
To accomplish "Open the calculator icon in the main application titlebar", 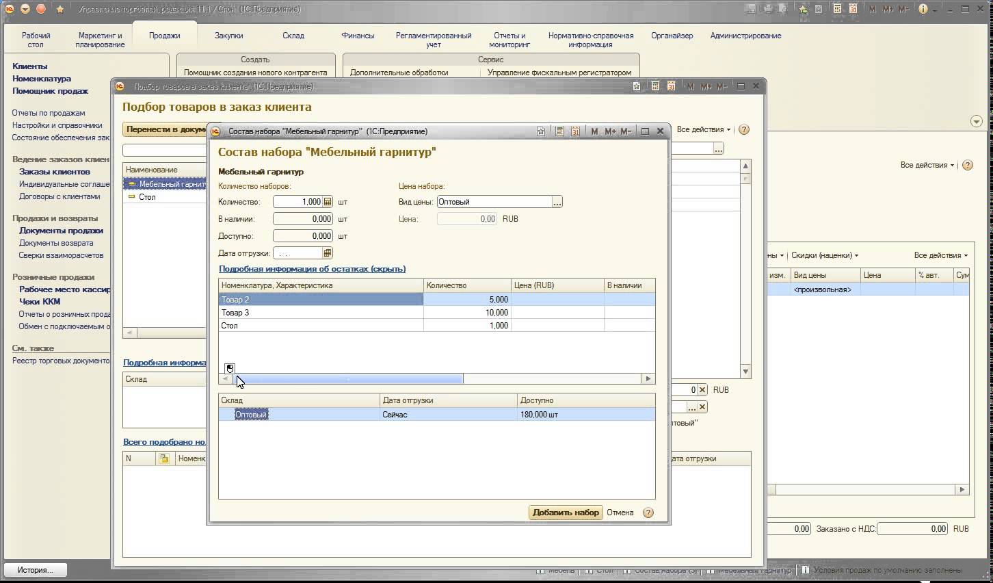I will pos(837,10).
